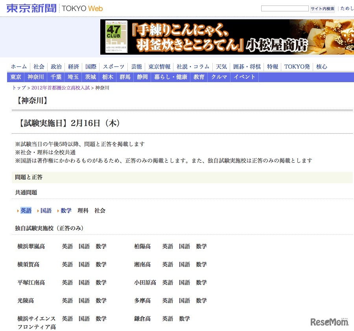The image size is (354, 331).
Task: Click the 湘南高 国語 answers link
Action: click(184, 265)
